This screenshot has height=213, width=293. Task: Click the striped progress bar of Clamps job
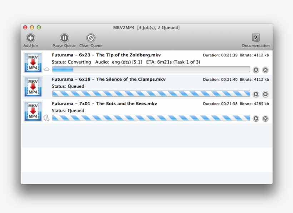[151, 94]
